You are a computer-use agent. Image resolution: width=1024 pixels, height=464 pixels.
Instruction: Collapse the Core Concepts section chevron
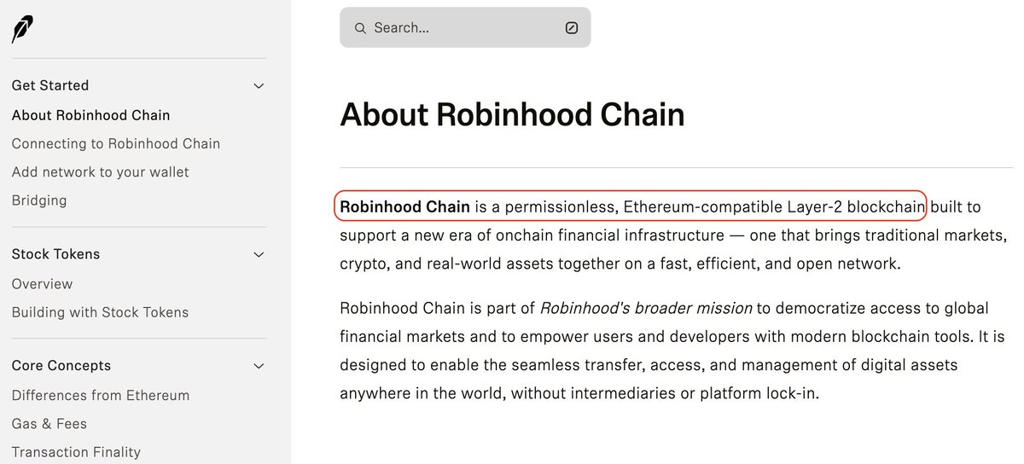[x=259, y=367]
